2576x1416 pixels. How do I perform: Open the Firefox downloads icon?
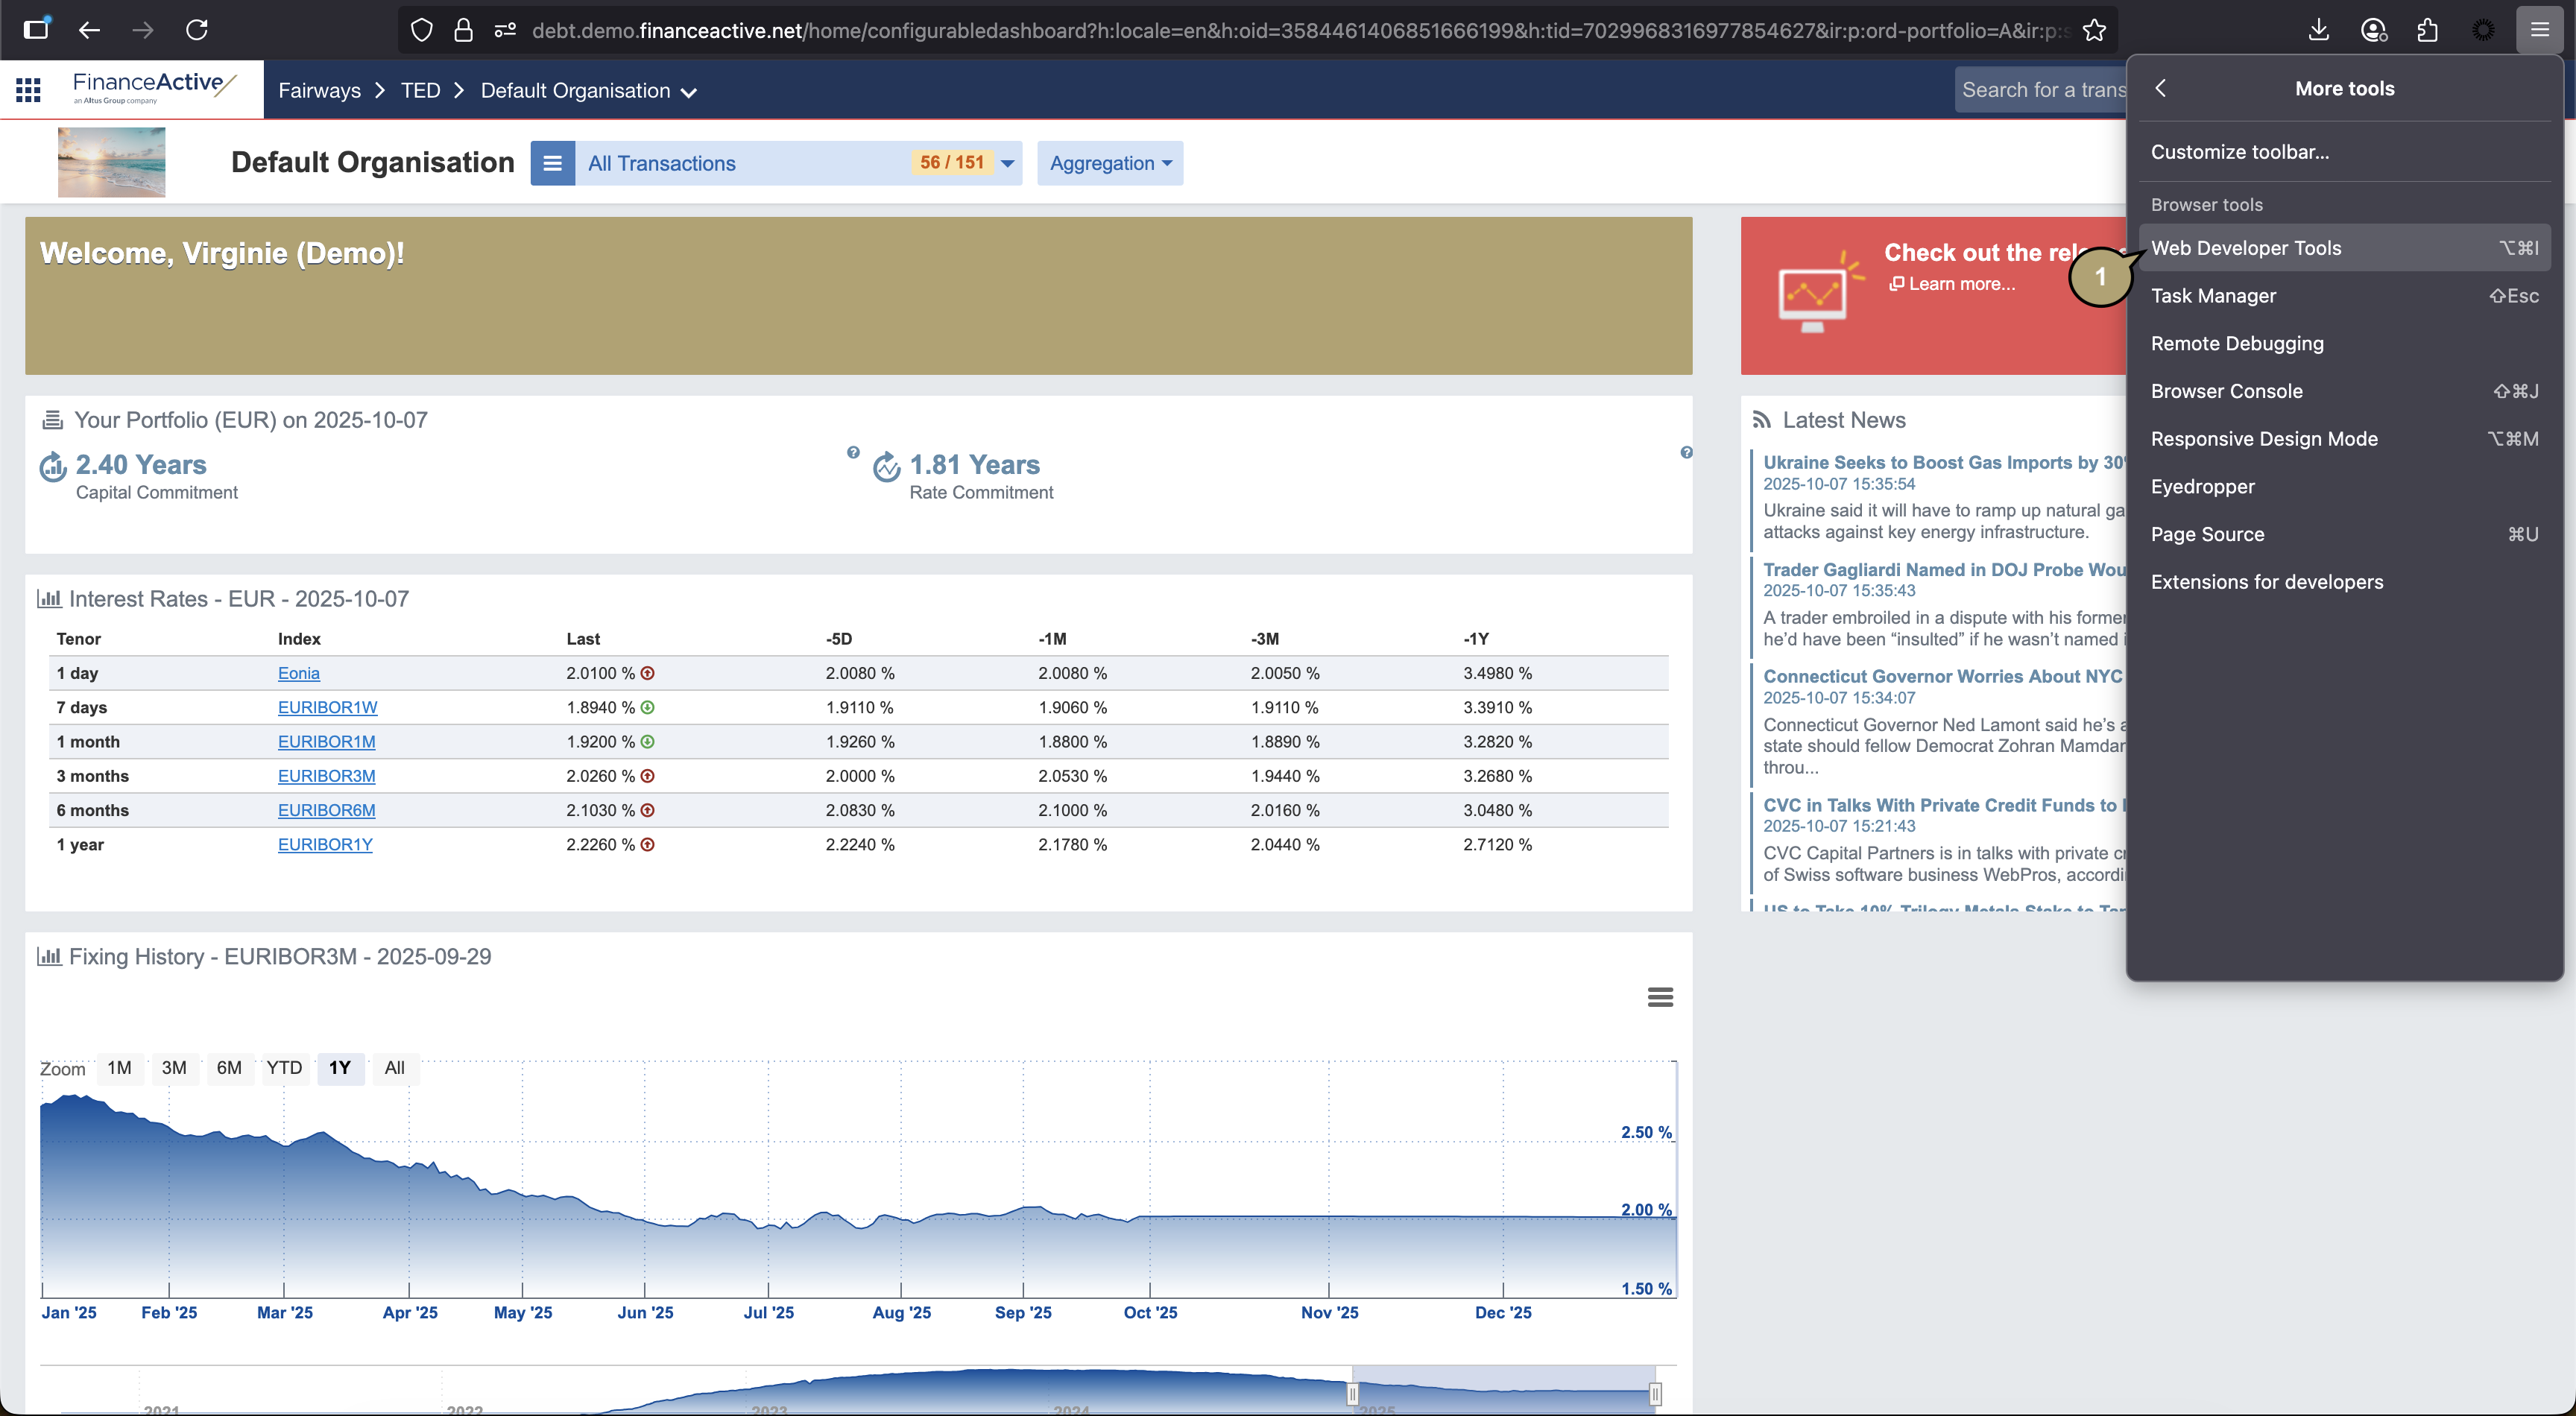(2318, 30)
